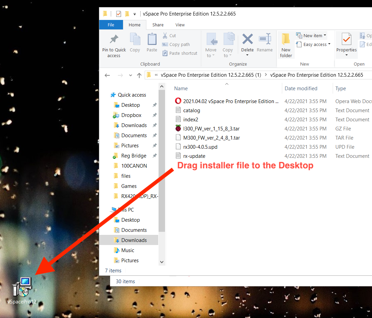Click the navigation pane scrollbar thumb
The width and height of the screenshot is (372, 318).
point(162,161)
